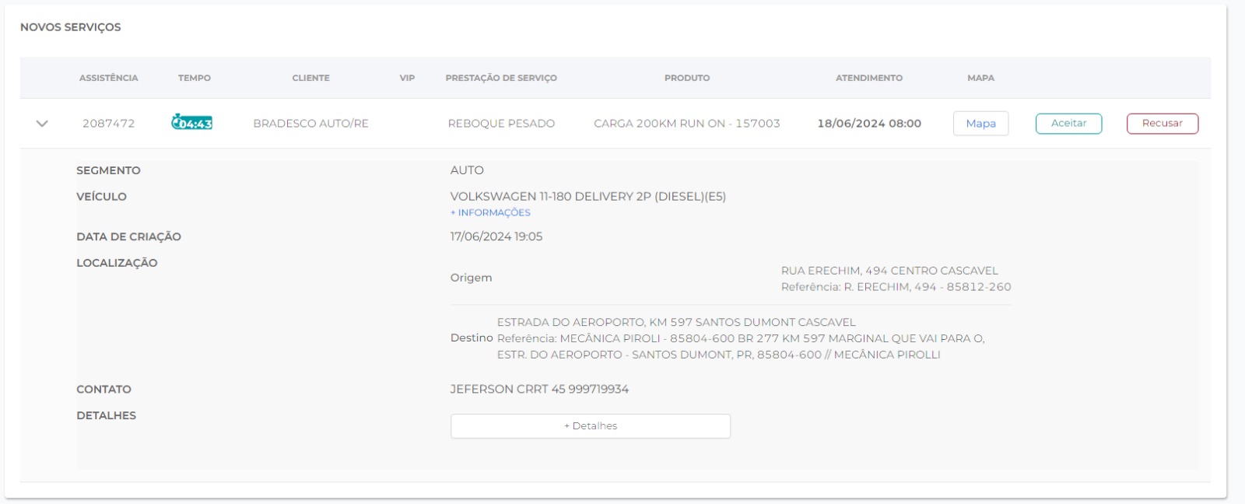Click the Destino label

[x=472, y=338]
